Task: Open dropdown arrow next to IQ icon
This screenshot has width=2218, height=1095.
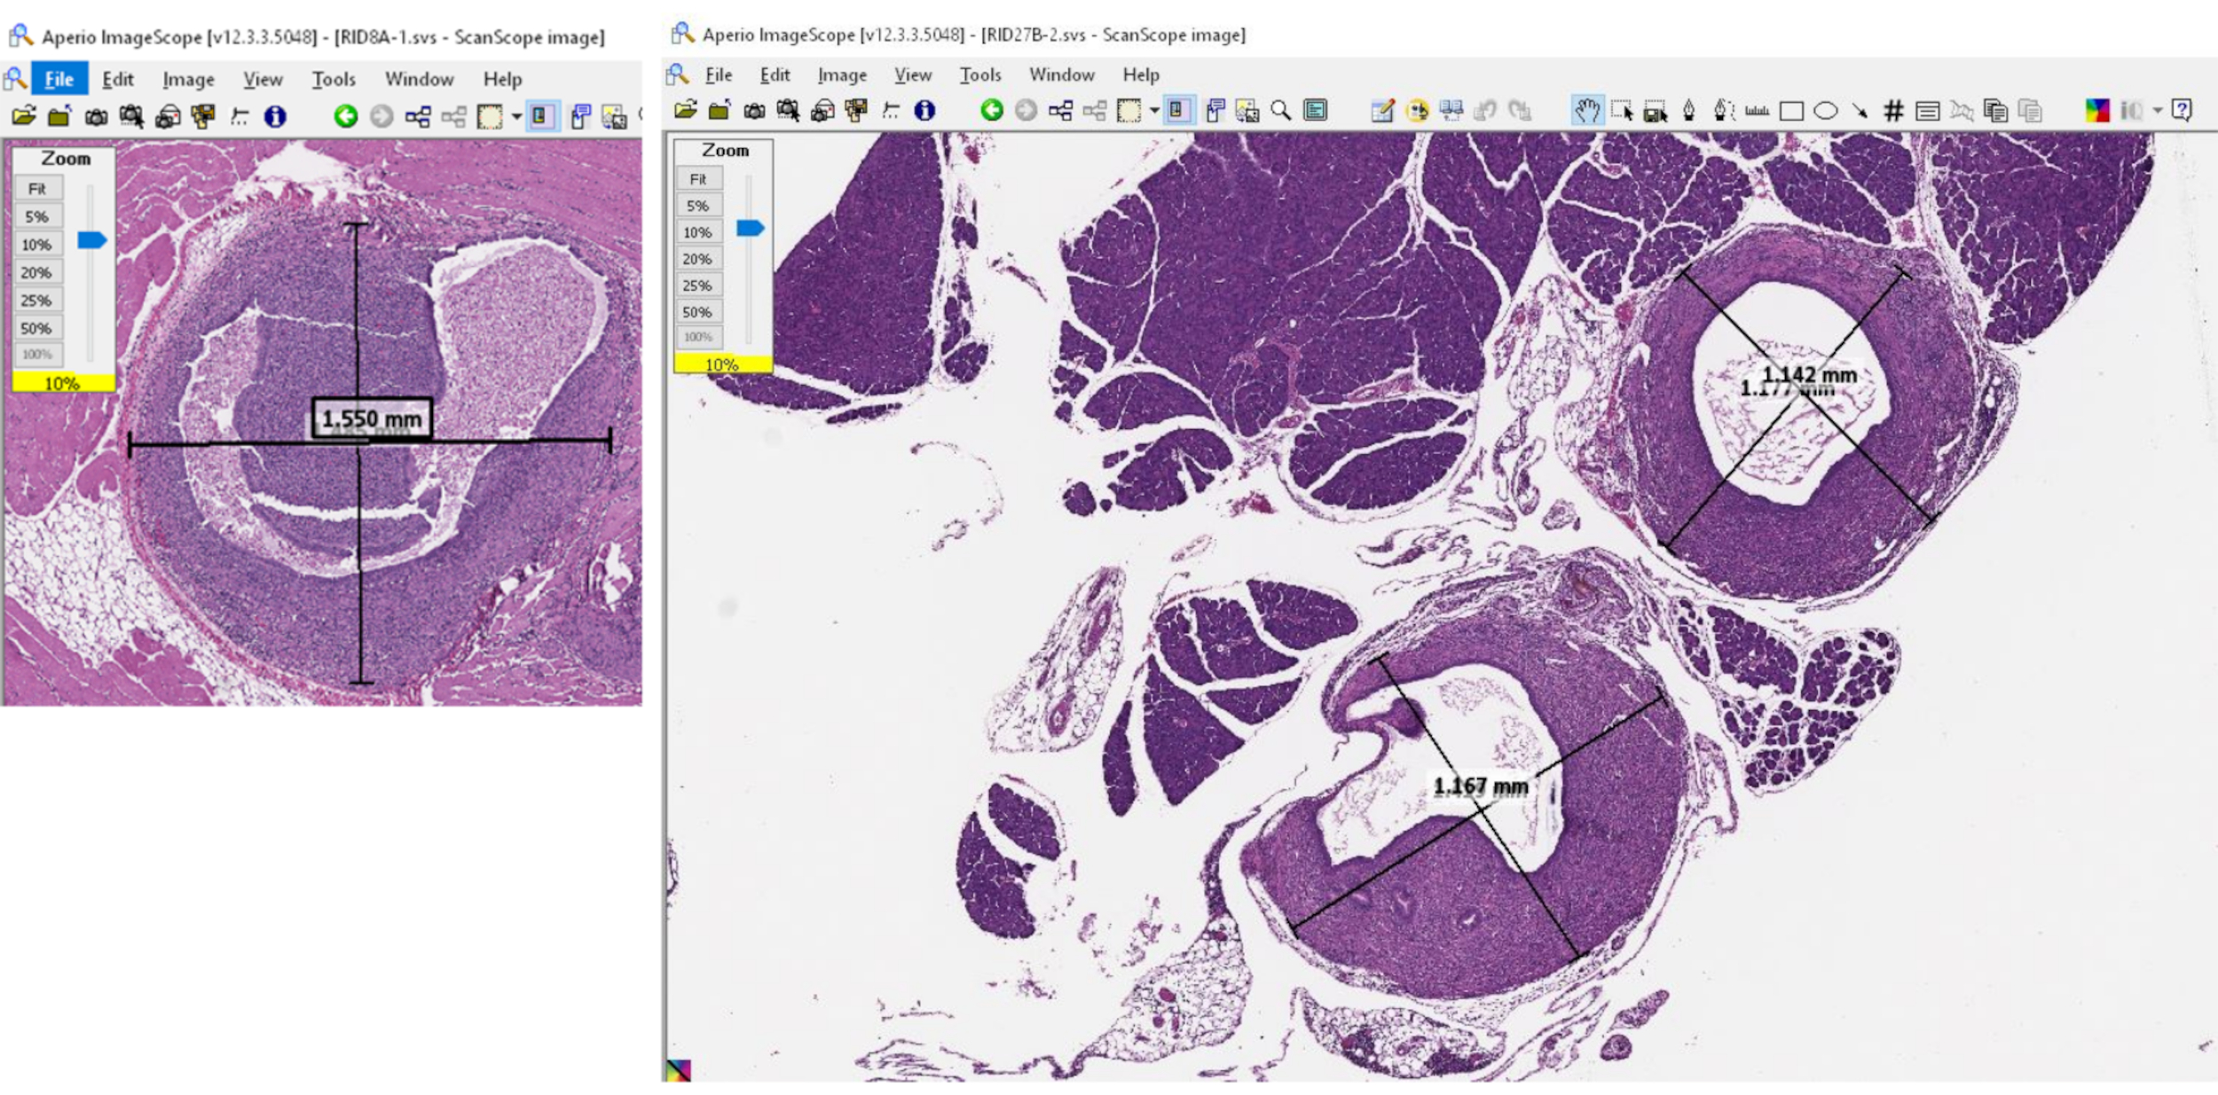Action: click(x=2158, y=110)
